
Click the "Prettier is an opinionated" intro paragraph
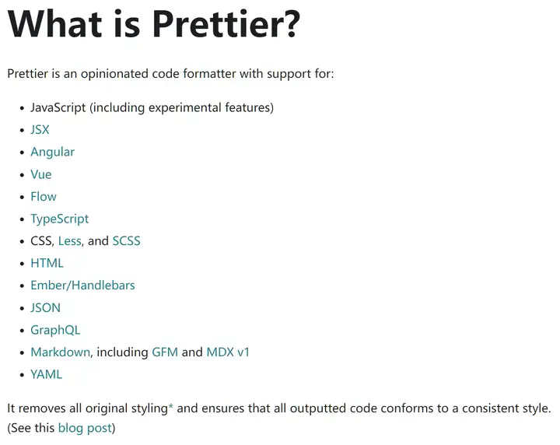coord(170,74)
